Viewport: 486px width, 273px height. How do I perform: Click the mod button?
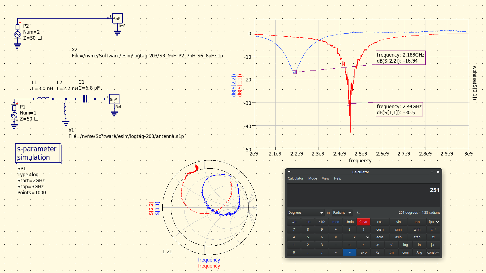[x=336, y=222]
